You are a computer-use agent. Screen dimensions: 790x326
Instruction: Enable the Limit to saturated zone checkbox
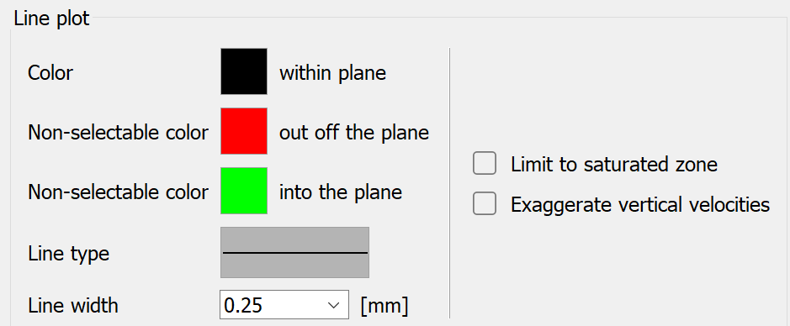point(484,164)
